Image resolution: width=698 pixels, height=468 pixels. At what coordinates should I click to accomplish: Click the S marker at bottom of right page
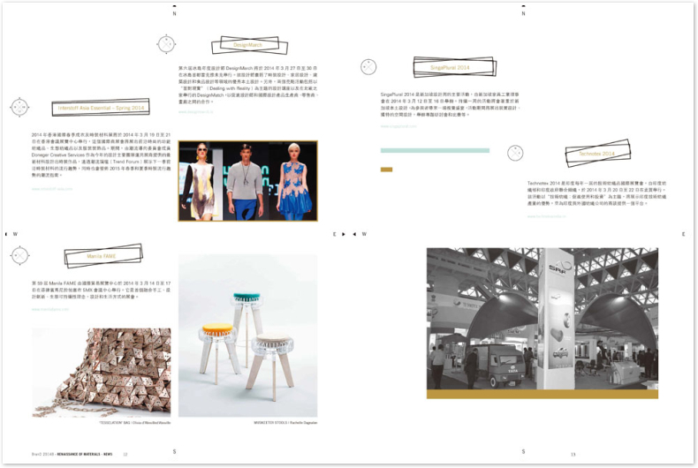pos(523,451)
